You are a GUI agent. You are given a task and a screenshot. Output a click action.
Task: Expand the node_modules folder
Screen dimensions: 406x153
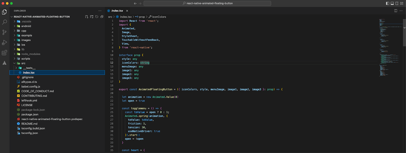pyautogui.click(x=31, y=54)
